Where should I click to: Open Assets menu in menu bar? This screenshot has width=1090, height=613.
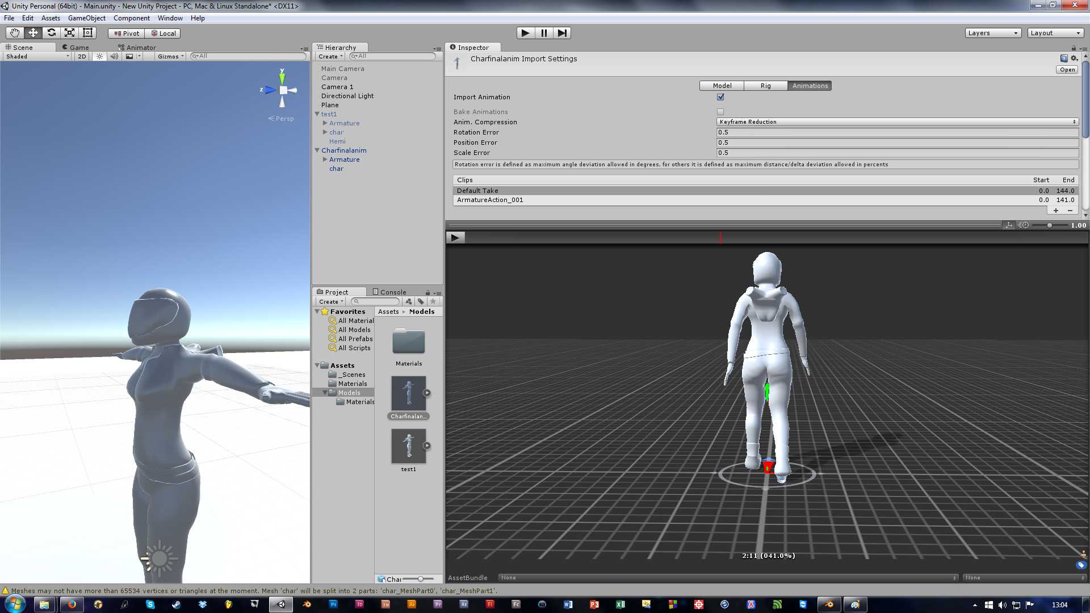[x=49, y=18]
